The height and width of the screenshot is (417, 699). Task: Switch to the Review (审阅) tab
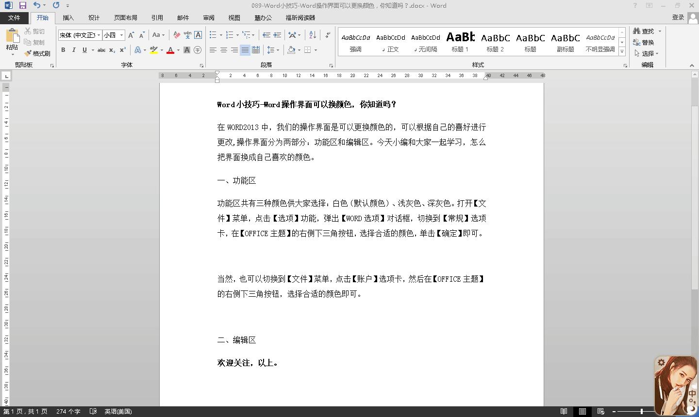(x=209, y=17)
